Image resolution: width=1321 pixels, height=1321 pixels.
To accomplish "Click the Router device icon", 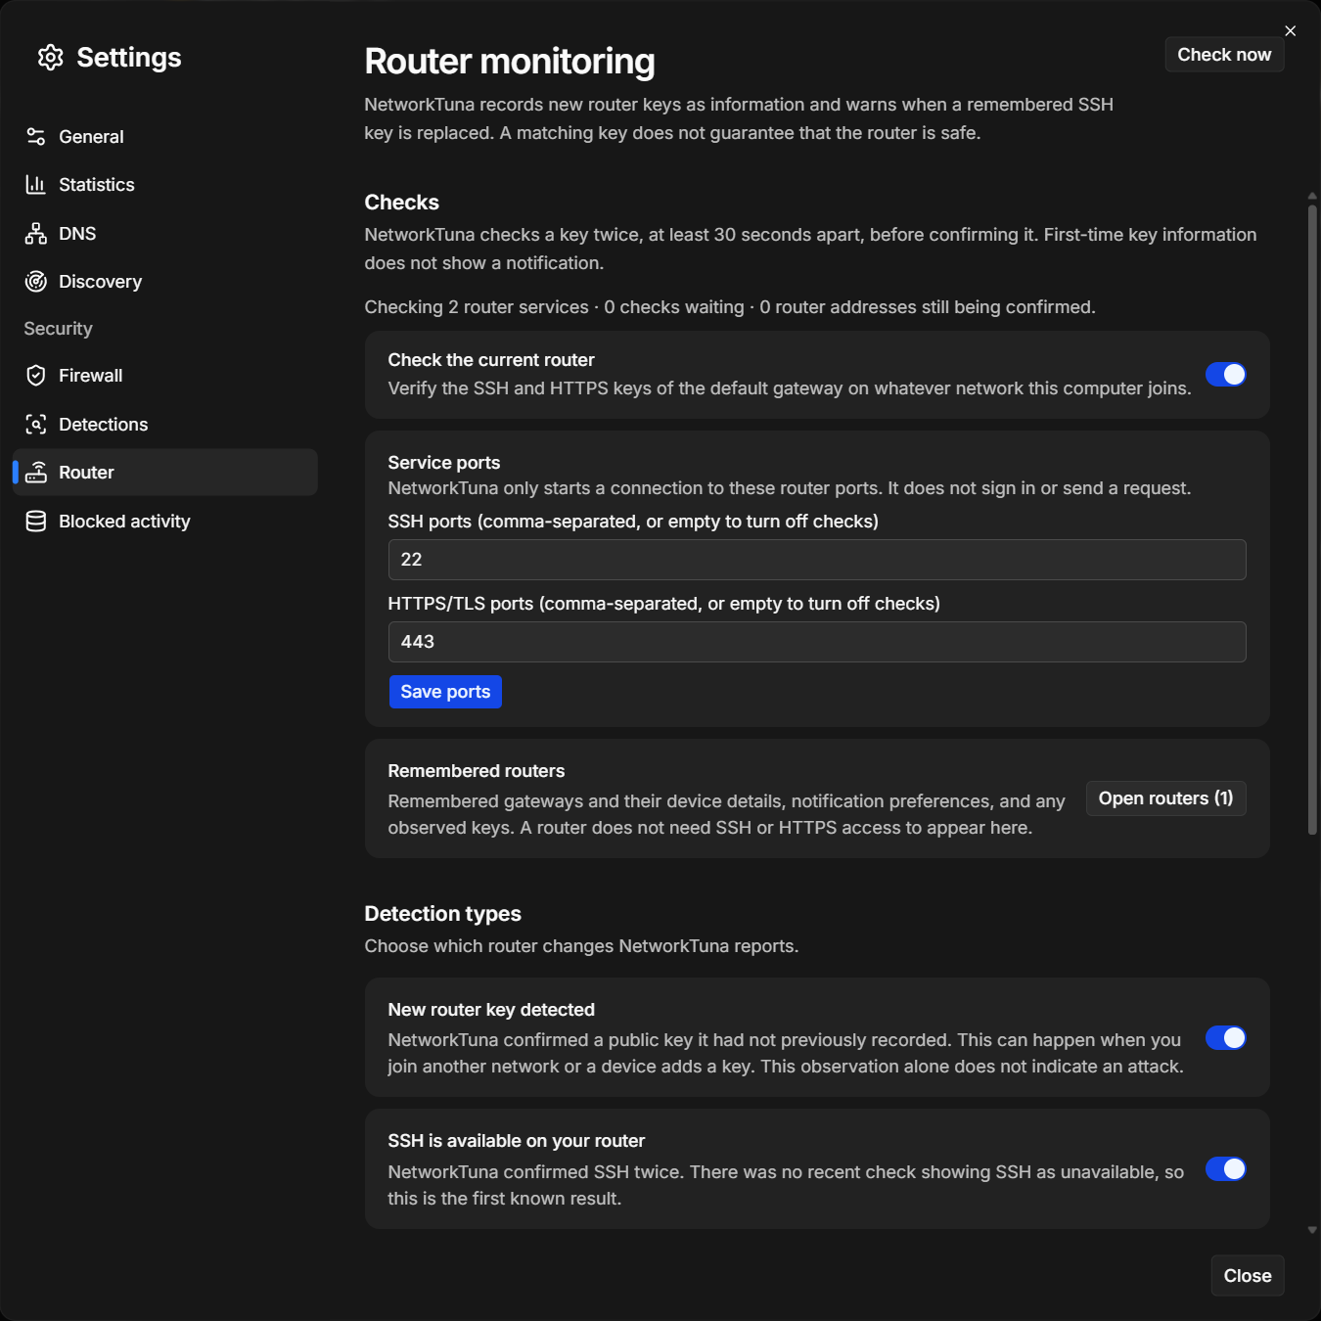I will 36,473.
